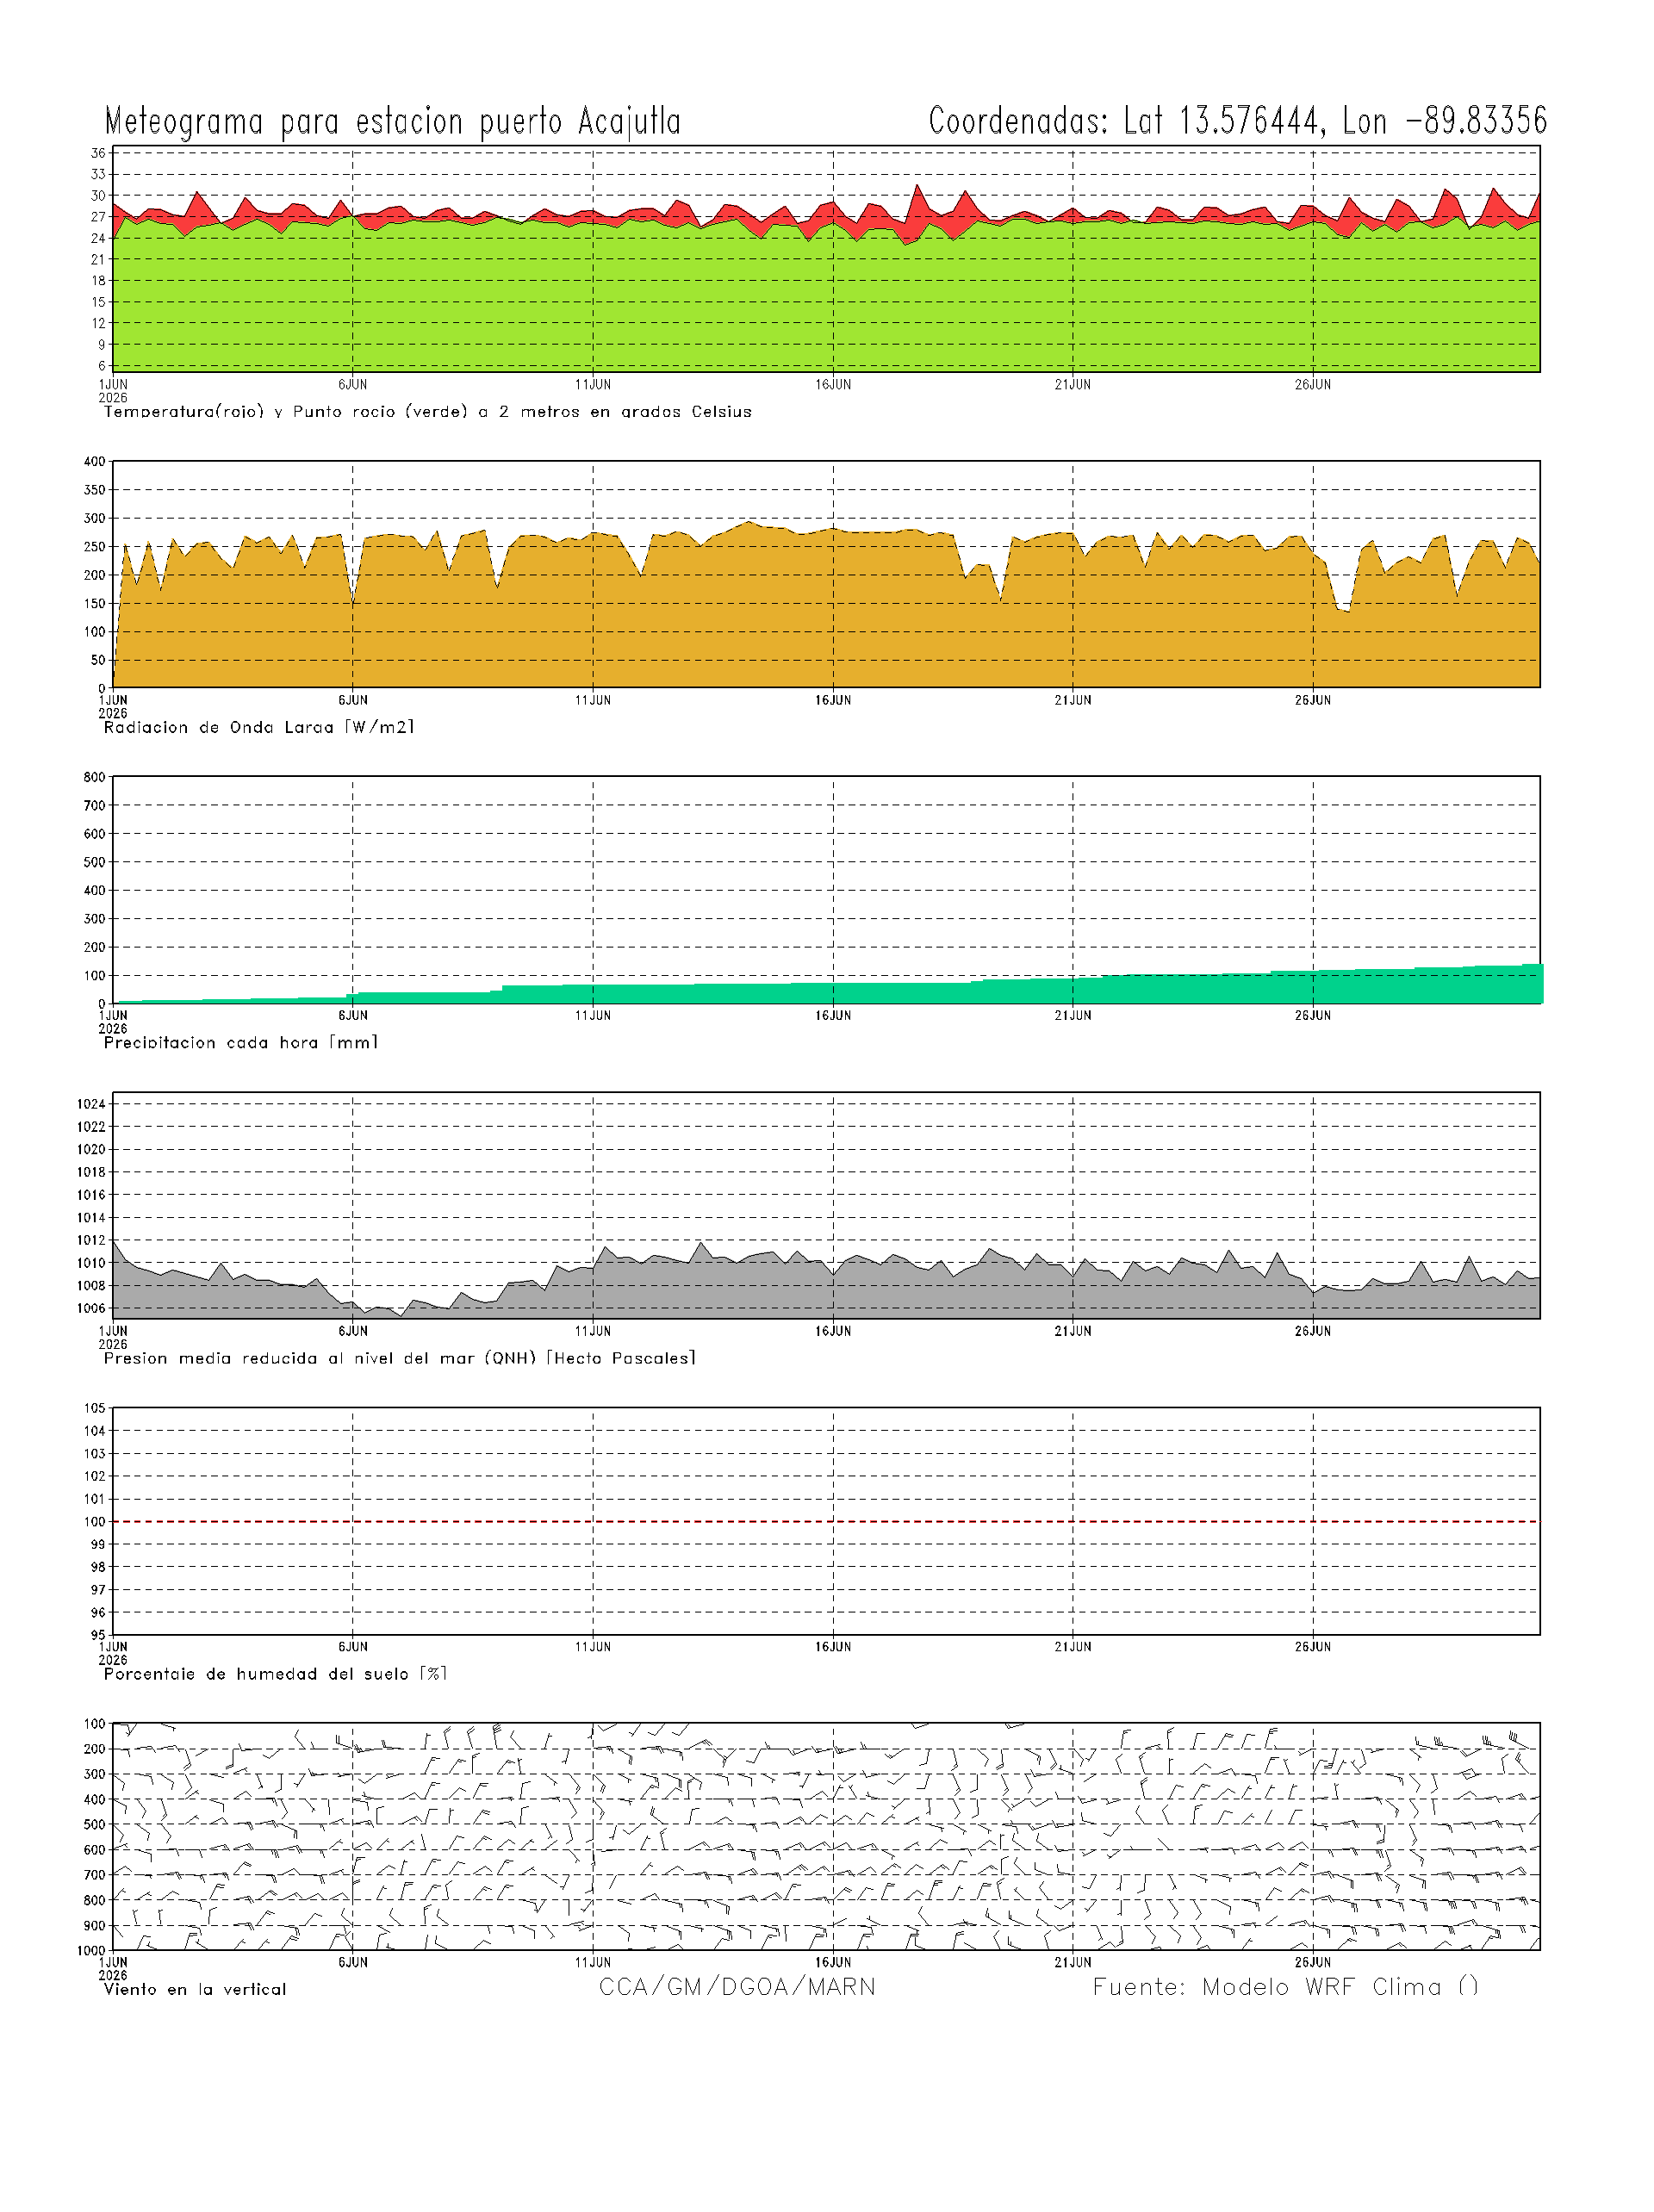Viewport: 1654px width, 2212px height.
Task: Click the 11JUN marker under radiation chart
Action: coord(593,700)
